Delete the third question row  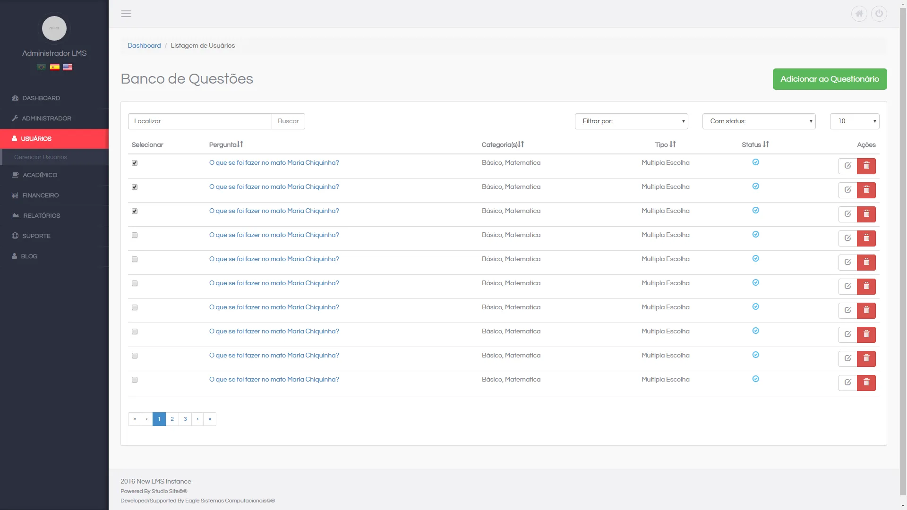(x=866, y=214)
